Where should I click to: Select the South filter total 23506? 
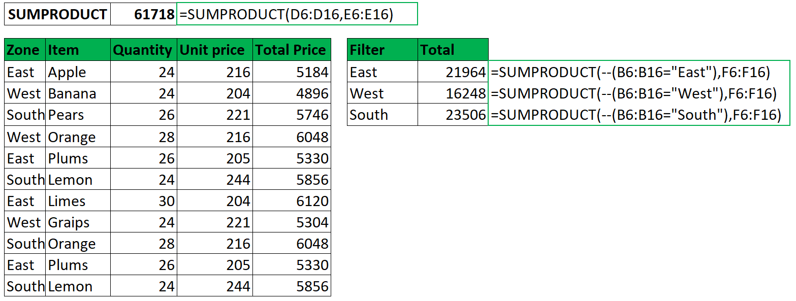tap(453, 115)
